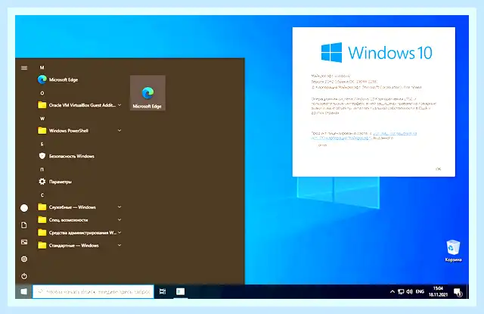The height and width of the screenshot is (314, 484).
Task: Open the notification center icon
Action: pyautogui.click(x=458, y=292)
